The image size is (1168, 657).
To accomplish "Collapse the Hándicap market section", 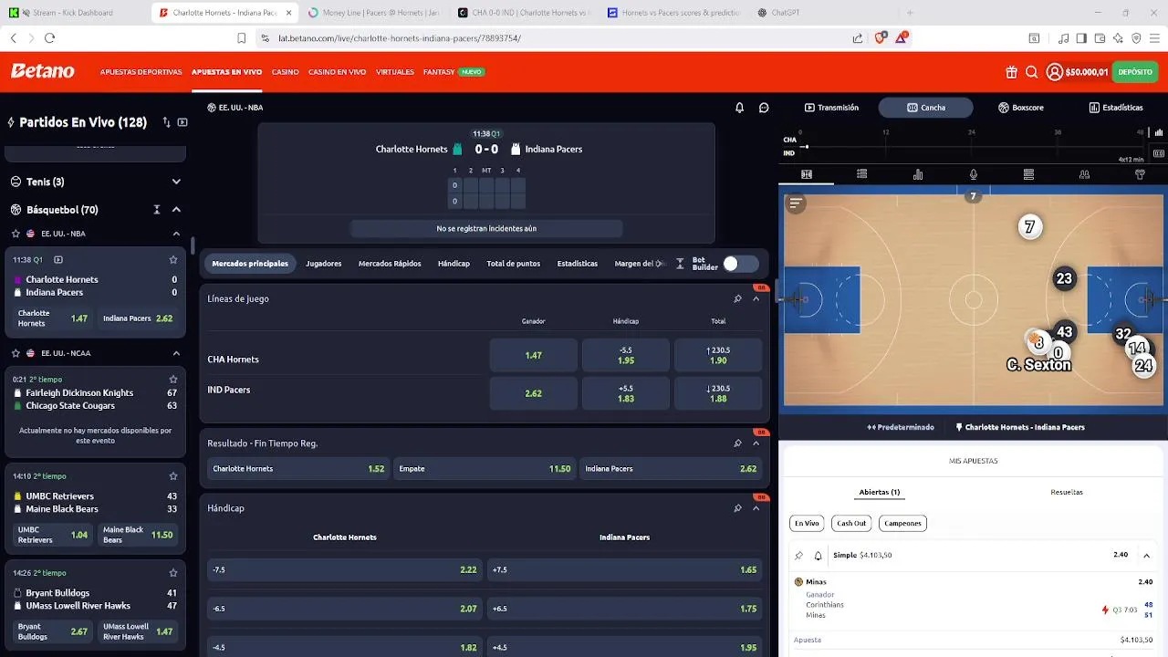I will tap(756, 508).
